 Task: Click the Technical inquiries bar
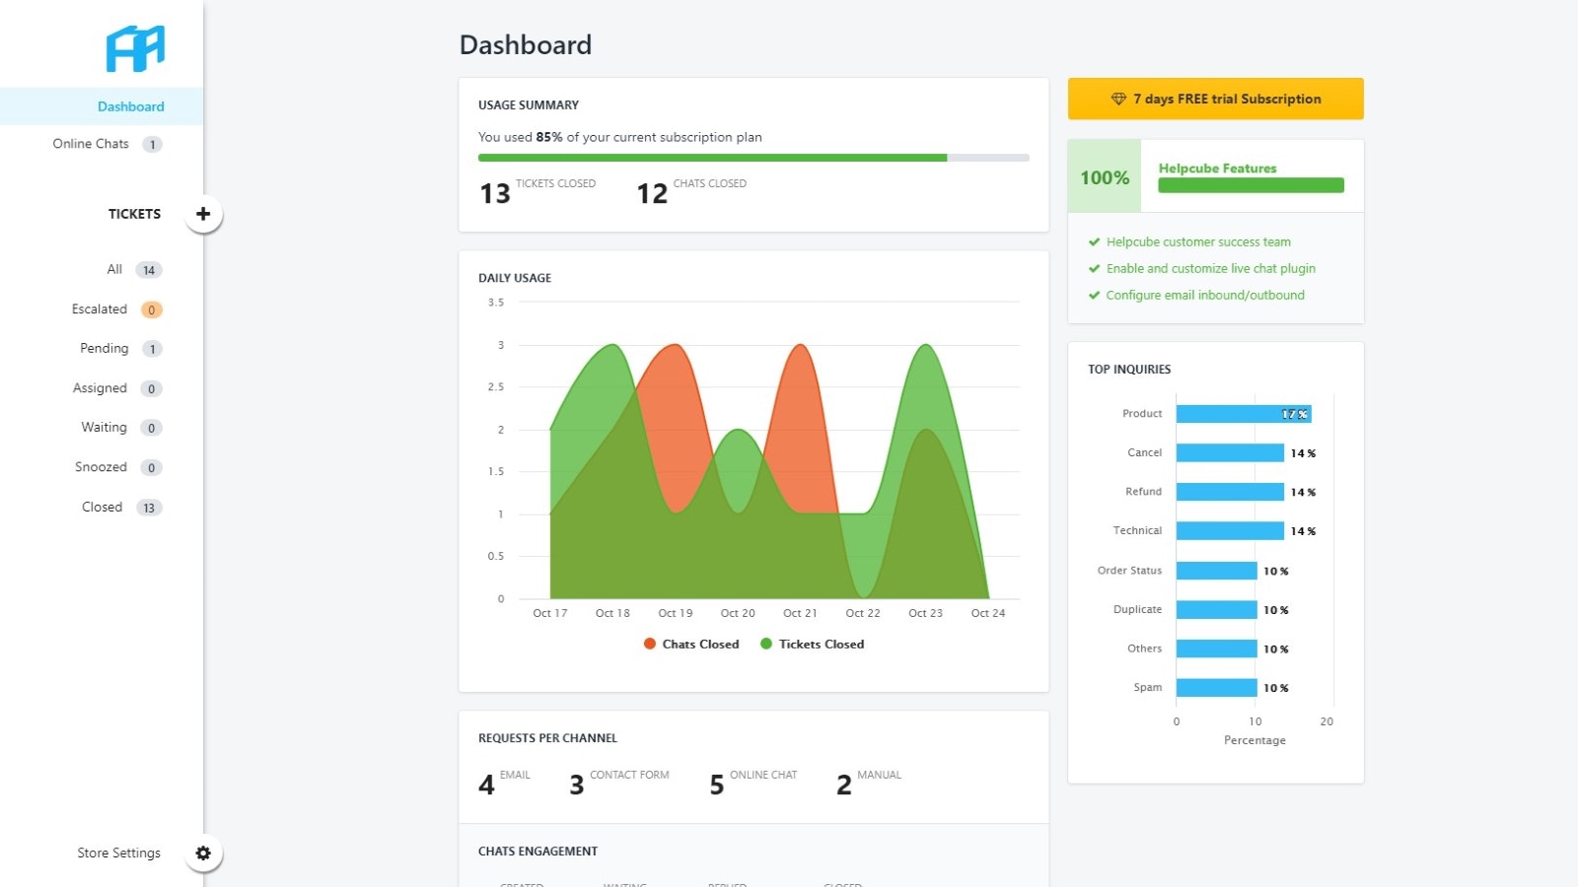(1230, 531)
